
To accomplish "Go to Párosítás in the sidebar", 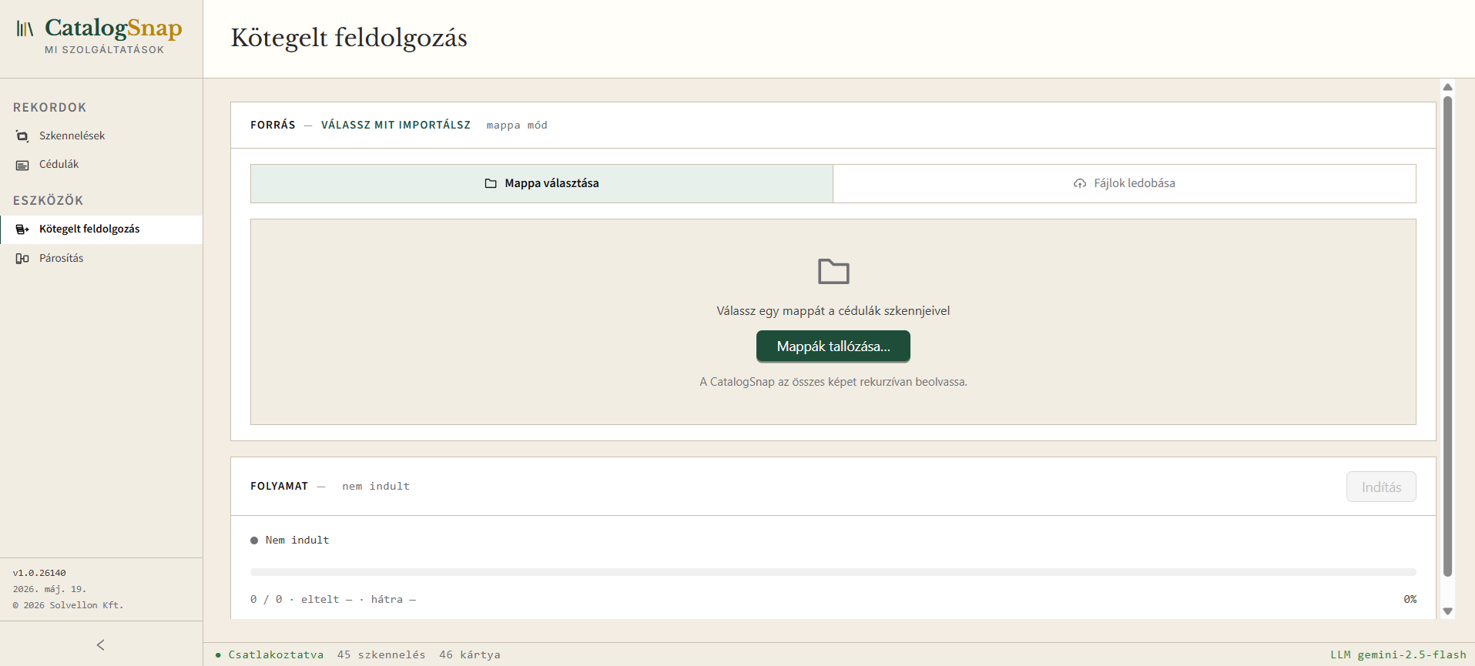I will click(101, 259).
